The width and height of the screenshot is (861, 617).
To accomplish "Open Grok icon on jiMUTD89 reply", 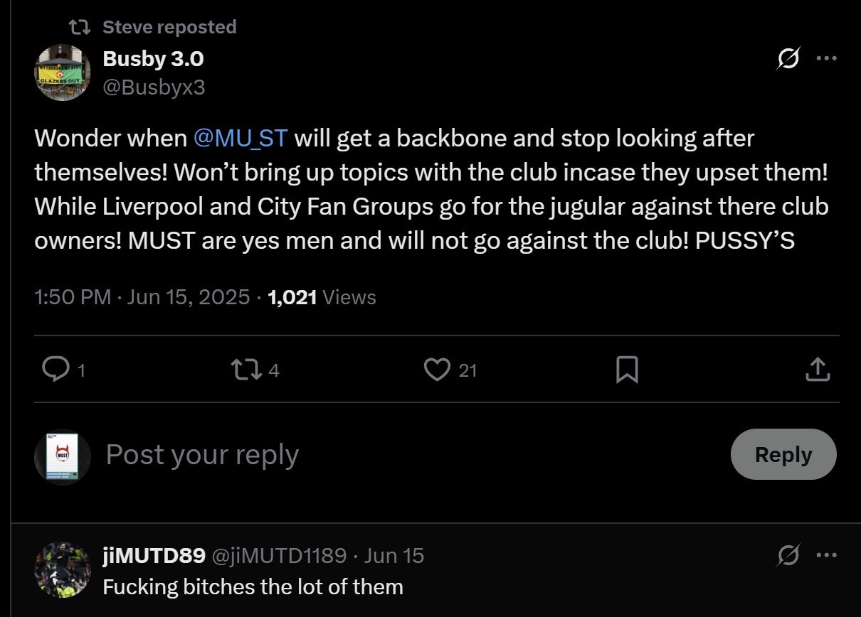I will point(788,555).
